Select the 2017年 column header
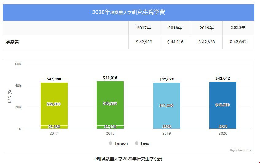Viewport: 260px width, 163px height. click(144, 28)
